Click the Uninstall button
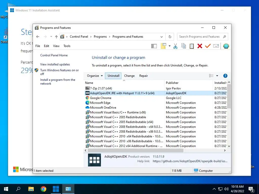This screenshot has height=194, width=259. pos(113,76)
